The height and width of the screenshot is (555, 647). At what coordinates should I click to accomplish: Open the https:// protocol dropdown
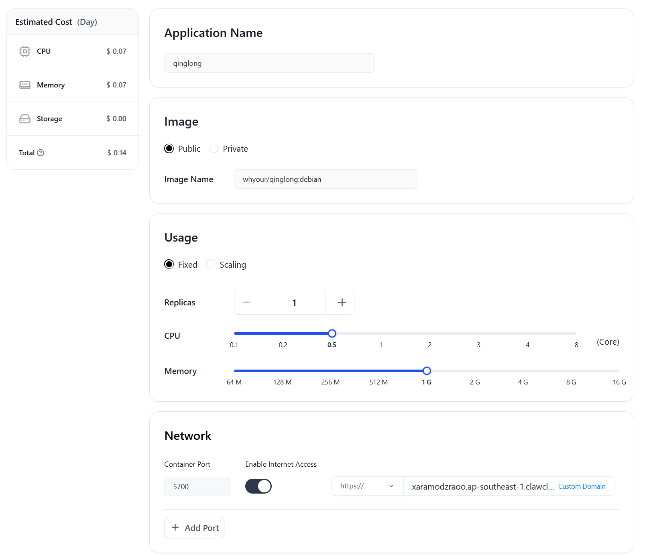(x=367, y=486)
